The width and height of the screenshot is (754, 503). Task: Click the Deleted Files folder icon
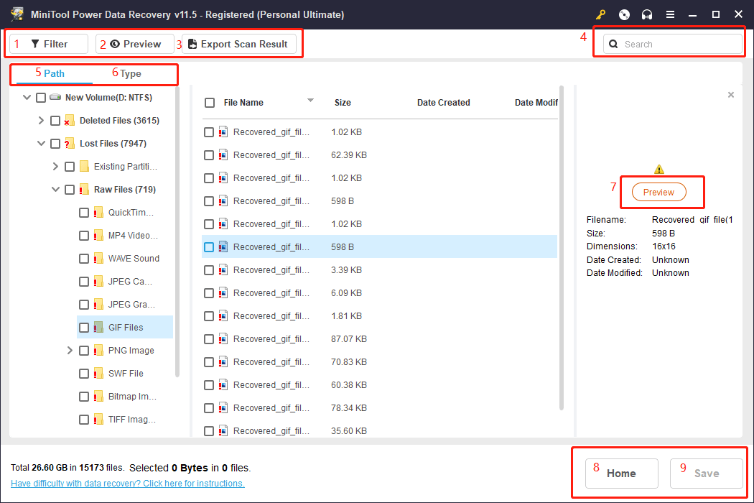click(x=69, y=120)
